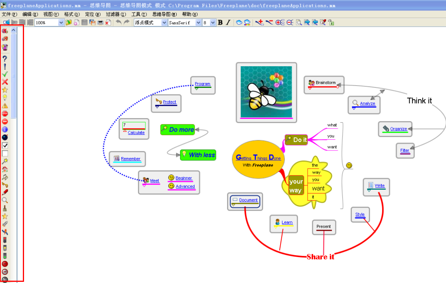Add the red house icon
The height and width of the screenshot is (283, 446).
coord(5,169)
